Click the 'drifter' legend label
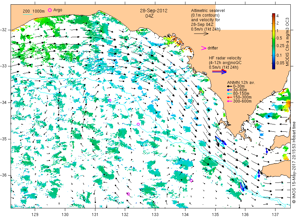This screenshot has width=298, height=219. pos(213,48)
